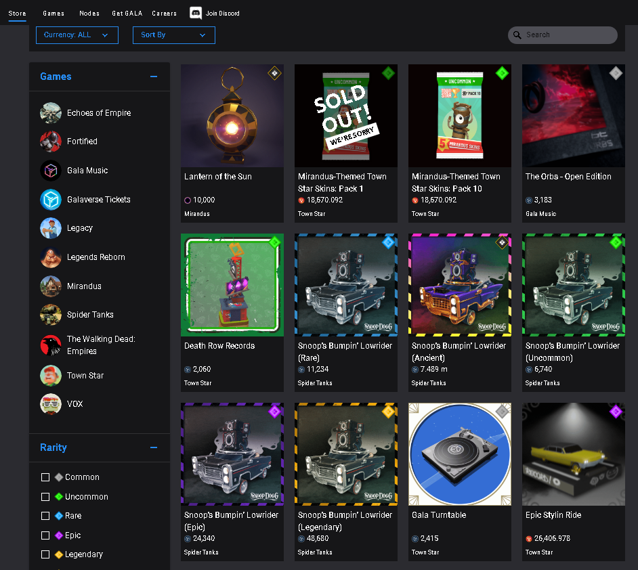
Task: Click rarity badge on Lantern of the Sun
Action: [275, 73]
